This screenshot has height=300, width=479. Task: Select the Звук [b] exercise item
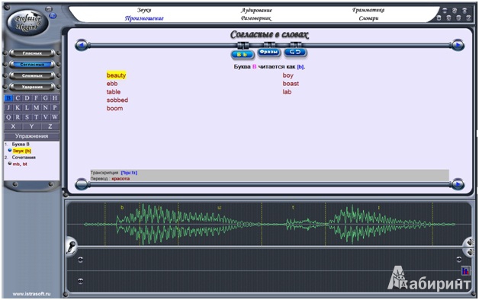tap(21, 151)
